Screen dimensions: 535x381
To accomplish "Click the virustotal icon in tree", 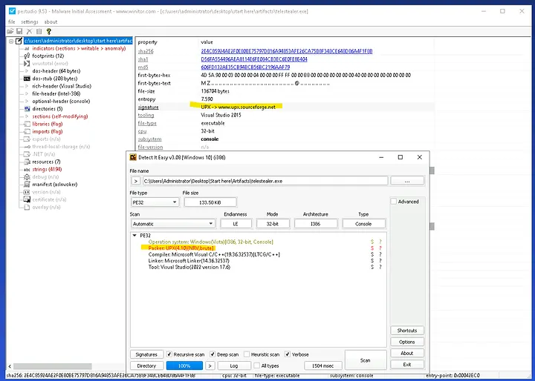I will click(27, 63).
